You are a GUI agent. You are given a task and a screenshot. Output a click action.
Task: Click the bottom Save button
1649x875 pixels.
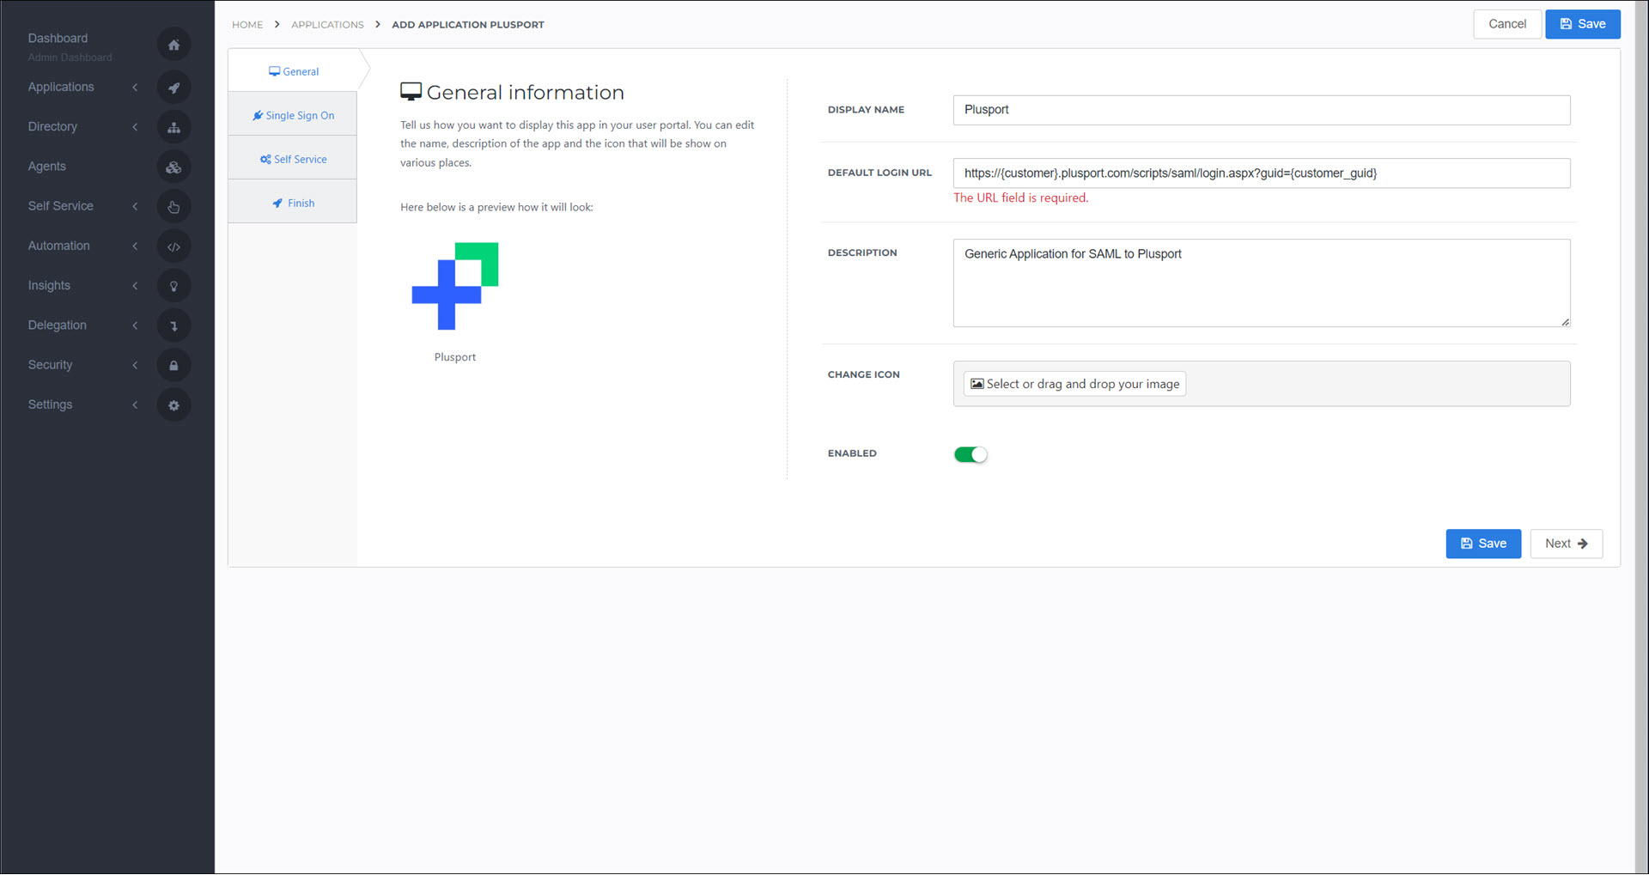(1483, 544)
